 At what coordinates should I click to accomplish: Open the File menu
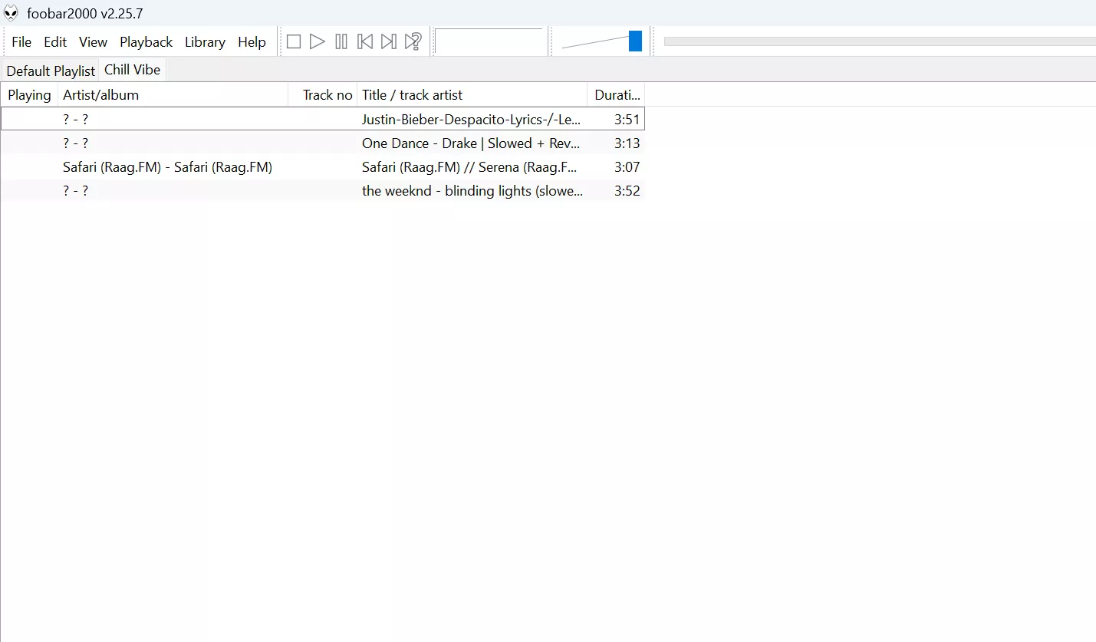point(21,42)
